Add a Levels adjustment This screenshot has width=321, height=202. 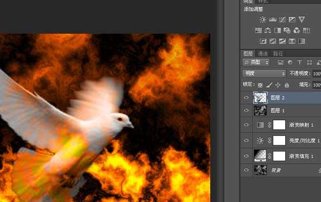coord(273,20)
